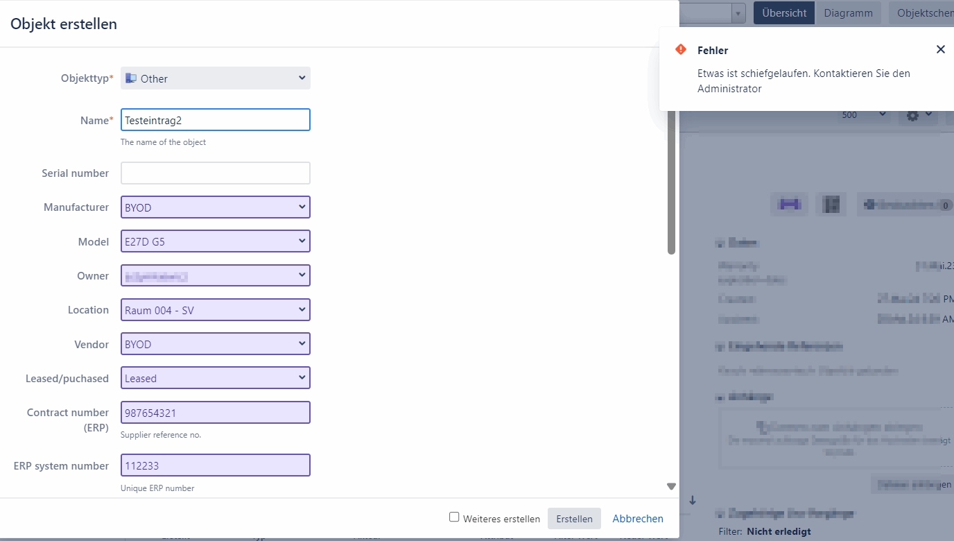Click the Name field containing Testeintrag2
This screenshot has width=954, height=541.
[x=216, y=120]
